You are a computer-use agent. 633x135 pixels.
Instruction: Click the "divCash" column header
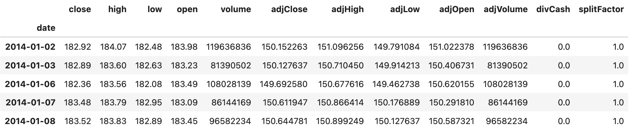[553, 9]
